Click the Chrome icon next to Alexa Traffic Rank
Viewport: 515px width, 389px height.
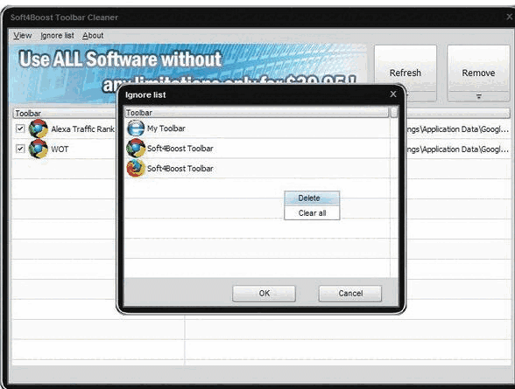[39, 129]
